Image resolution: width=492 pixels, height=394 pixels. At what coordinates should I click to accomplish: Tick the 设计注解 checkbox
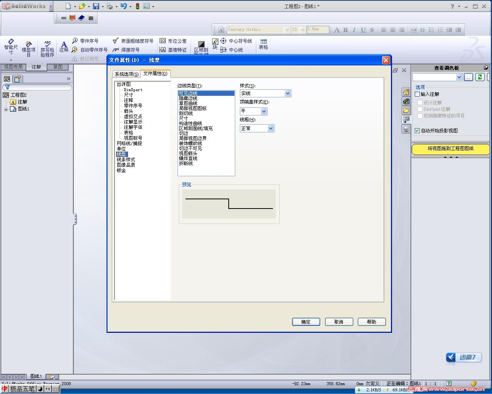tap(420, 102)
